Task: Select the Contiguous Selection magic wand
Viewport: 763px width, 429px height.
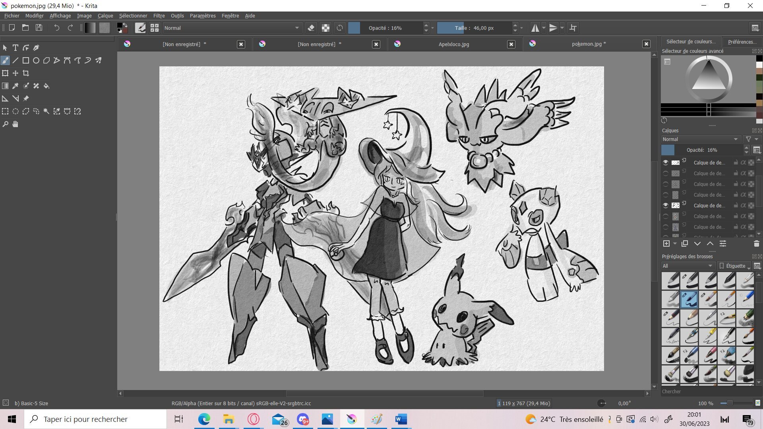Action: point(46,111)
